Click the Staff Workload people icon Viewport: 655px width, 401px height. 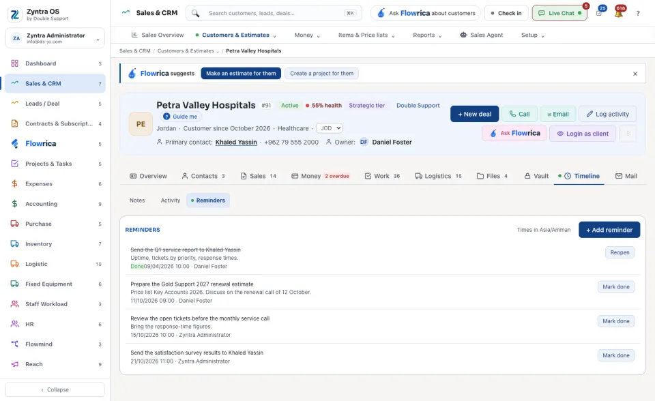point(14,304)
